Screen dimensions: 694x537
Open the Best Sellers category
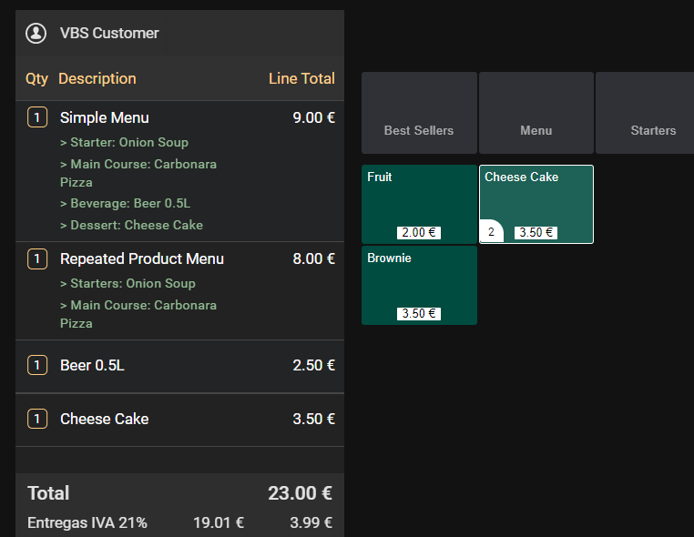point(419,114)
